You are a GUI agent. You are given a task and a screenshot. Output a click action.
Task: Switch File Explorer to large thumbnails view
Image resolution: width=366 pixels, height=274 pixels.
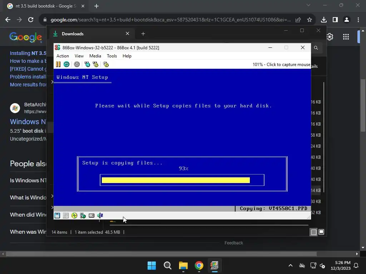pyautogui.click(x=321, y=232)
